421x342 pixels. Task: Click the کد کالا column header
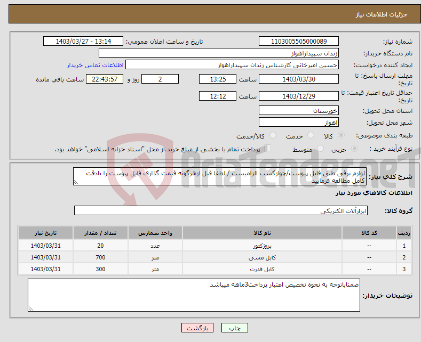click(x=369, y=233)
